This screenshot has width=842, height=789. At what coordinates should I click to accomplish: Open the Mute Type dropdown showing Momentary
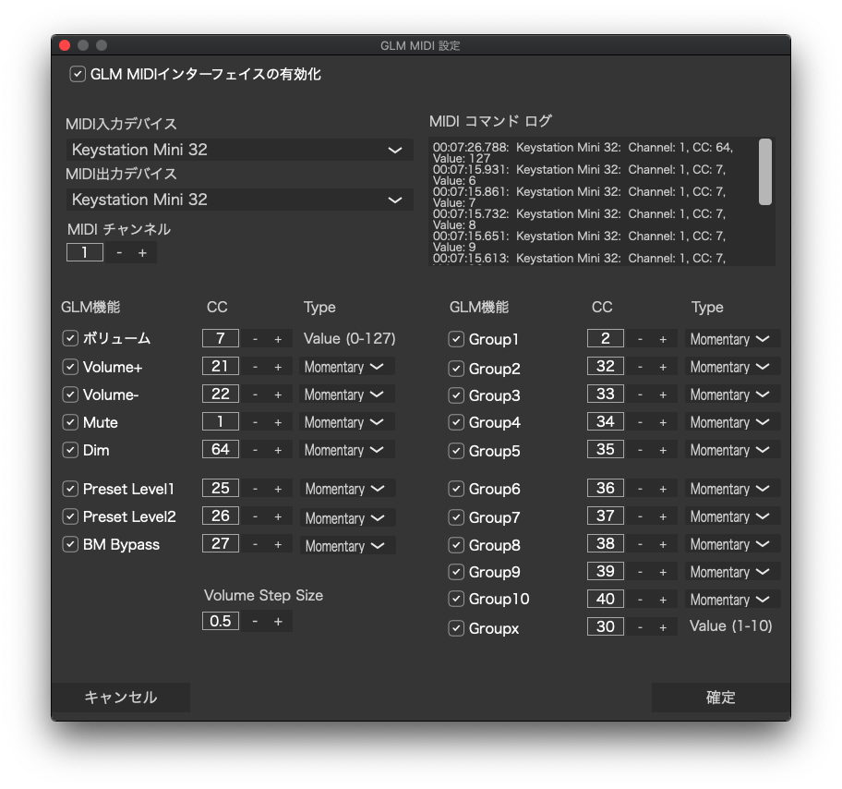pyautogui.click(x=345, y=422)
